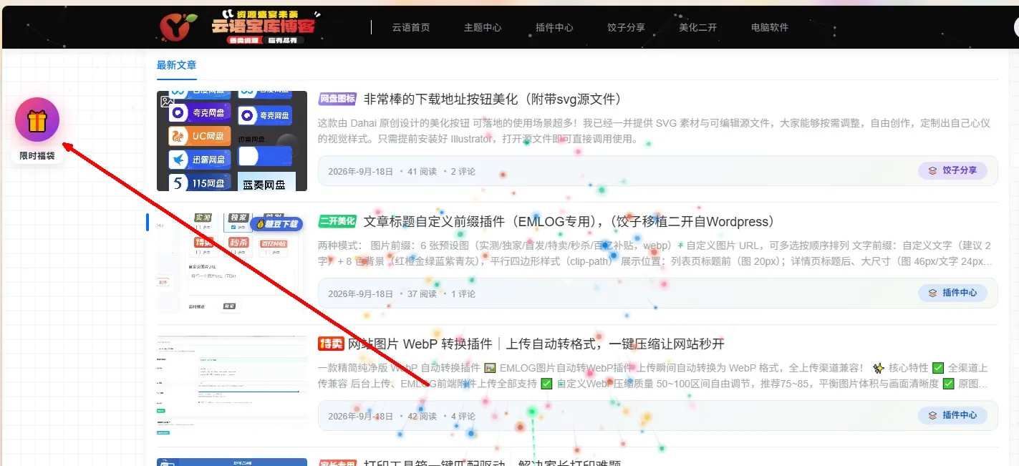This screenshot has width=1019, height=466.
Task: Open article 非常棒的下载地址按钮美化
Action: point(493,99)
